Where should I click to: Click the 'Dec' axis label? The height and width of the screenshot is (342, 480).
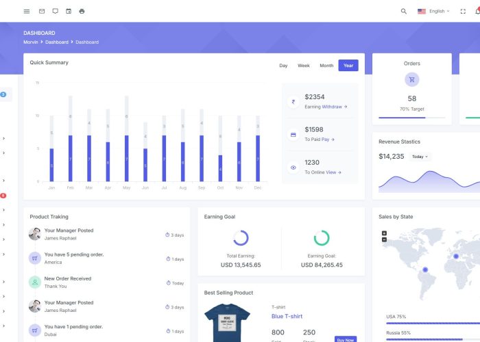258,188
